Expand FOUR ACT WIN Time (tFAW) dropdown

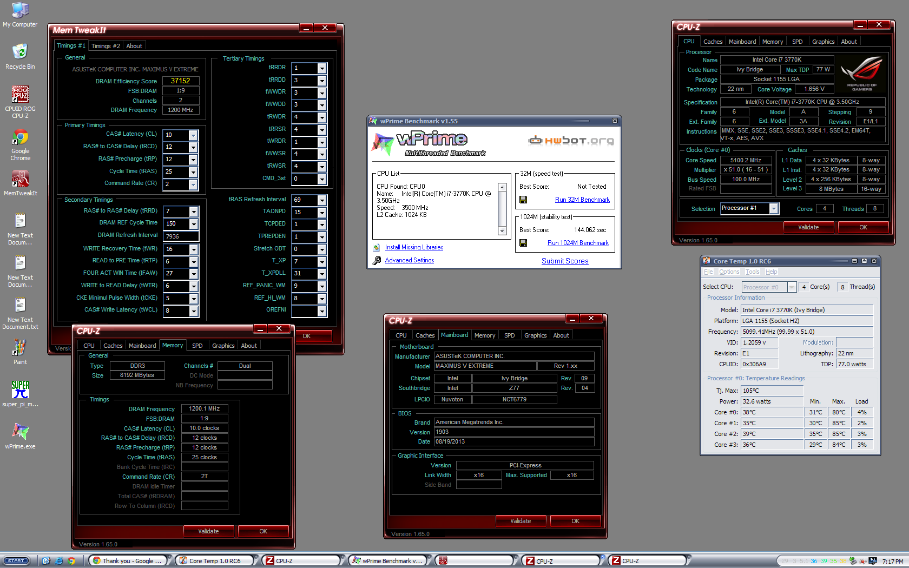click(194, 274)
